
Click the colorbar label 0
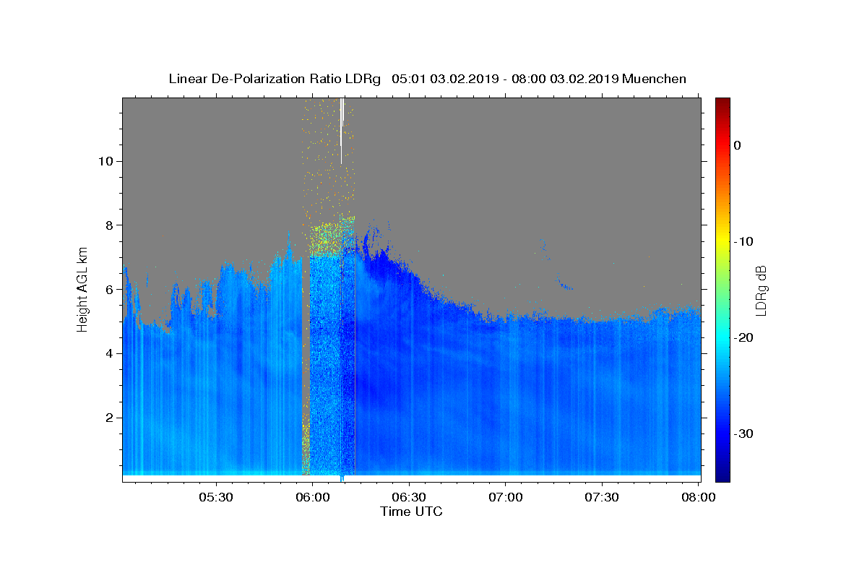click(x=738, y=145)
